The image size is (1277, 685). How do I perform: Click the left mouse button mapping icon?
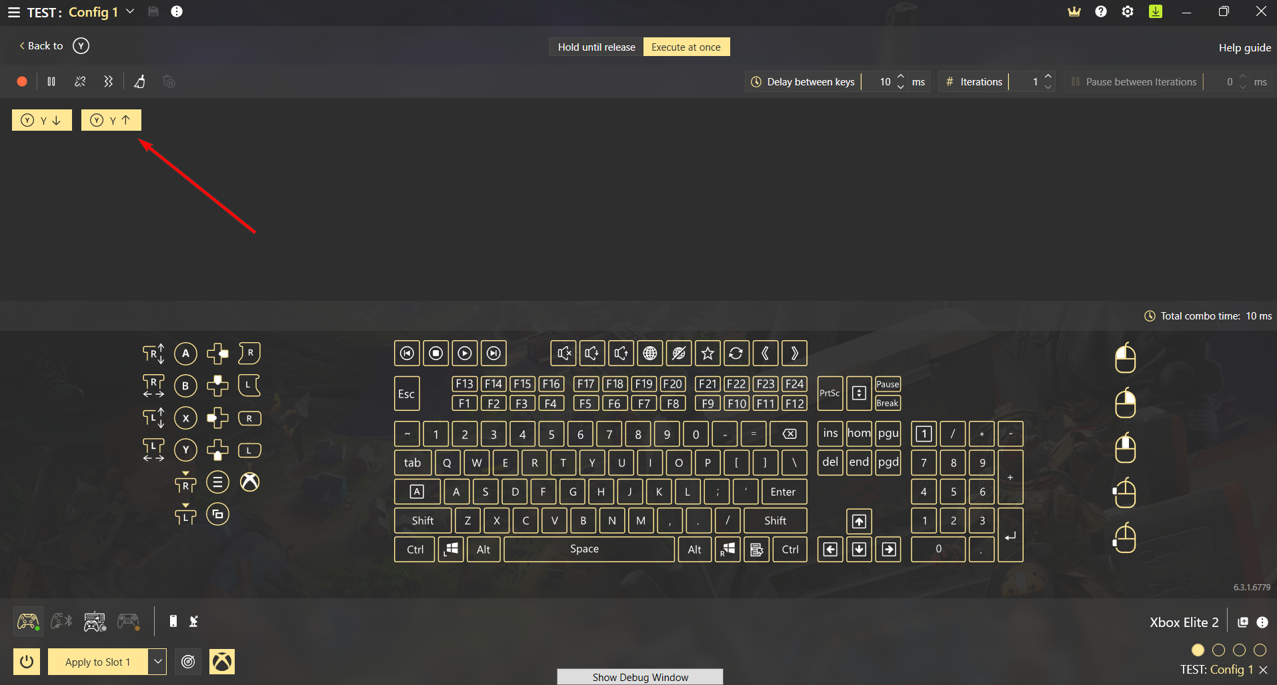pyautogui.click(x=1125, y=359)
